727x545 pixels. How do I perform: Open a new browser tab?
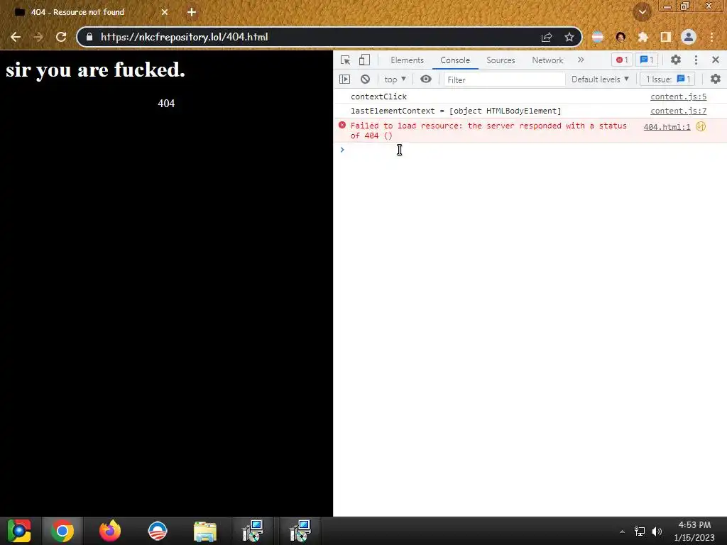coord(192,12)
